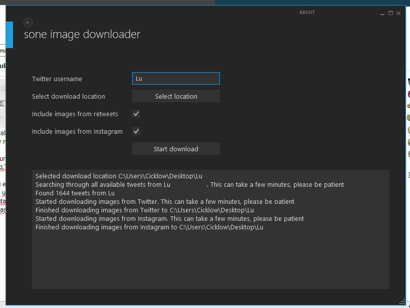This screenshot has height=308, width=410.
Task: Click 'Selected download location' log line
Action: pyautogui.click(x=119, y=176)
